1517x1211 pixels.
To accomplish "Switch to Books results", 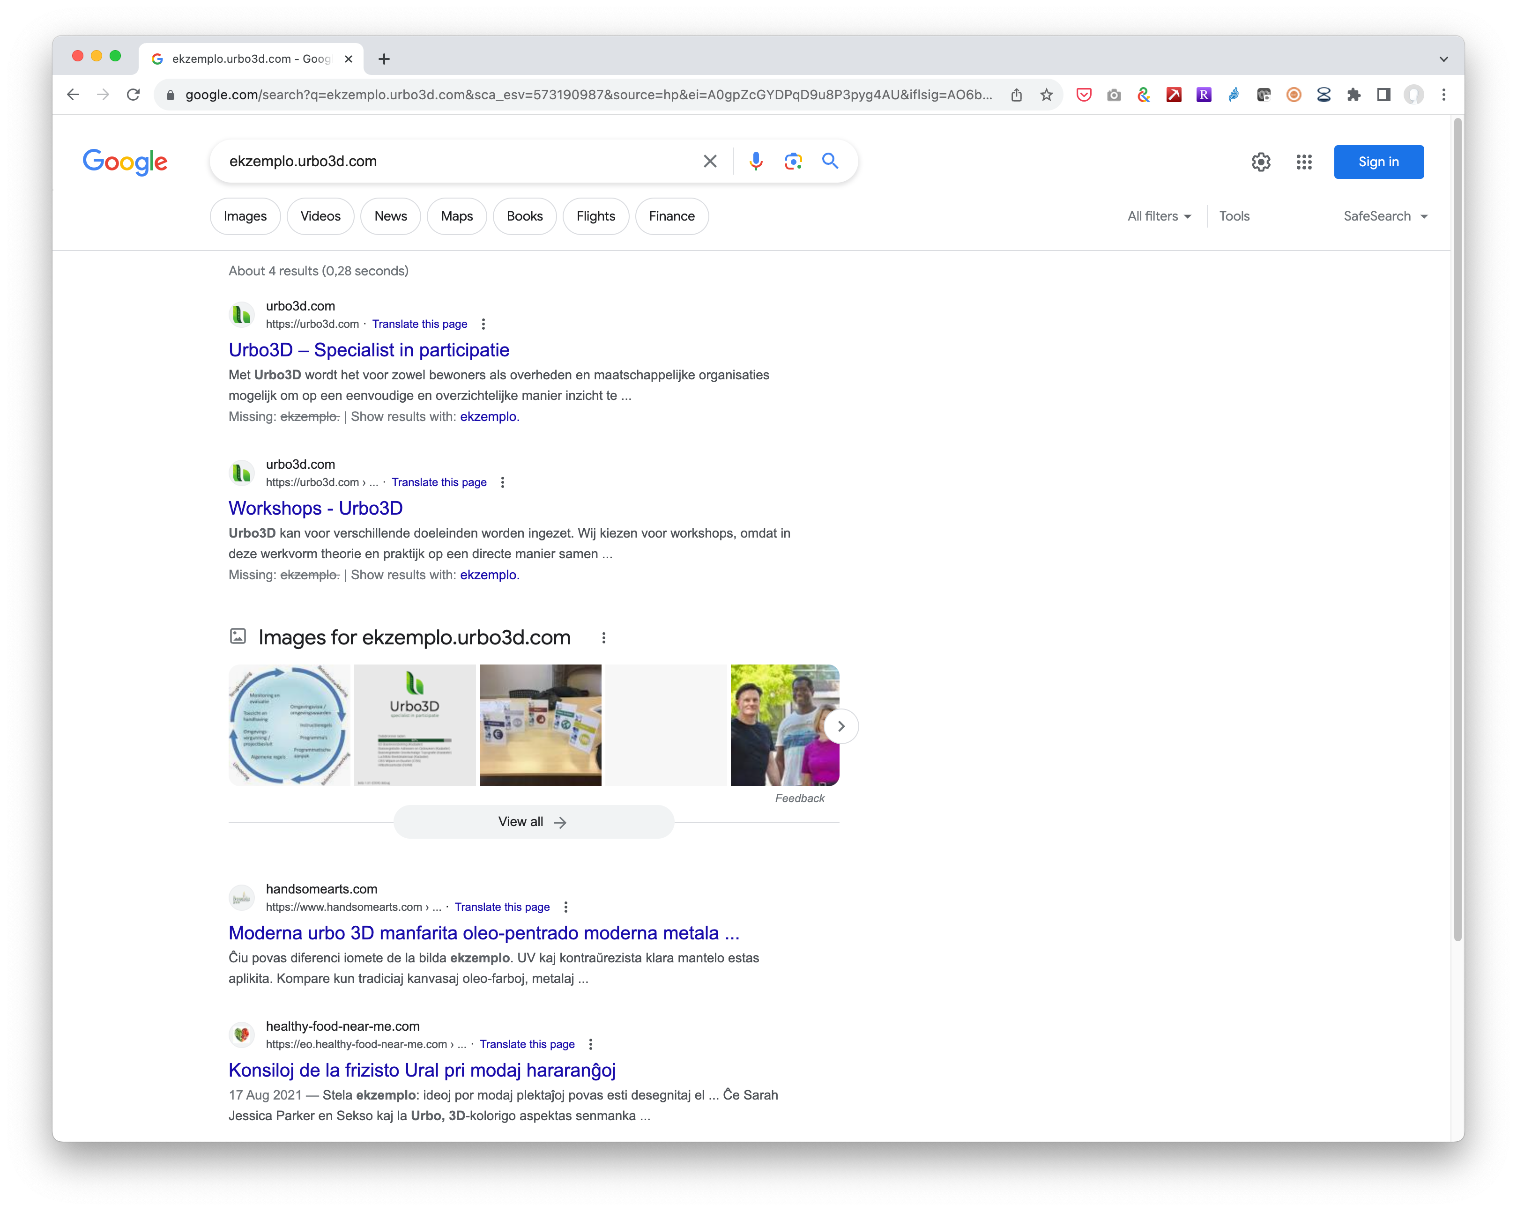I will pos(525,216).
